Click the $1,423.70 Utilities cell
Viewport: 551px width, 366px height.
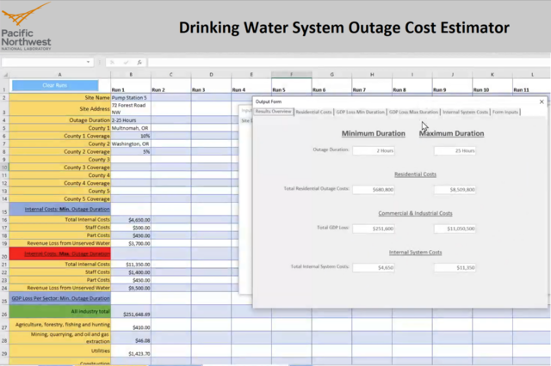tap(131, 351)
